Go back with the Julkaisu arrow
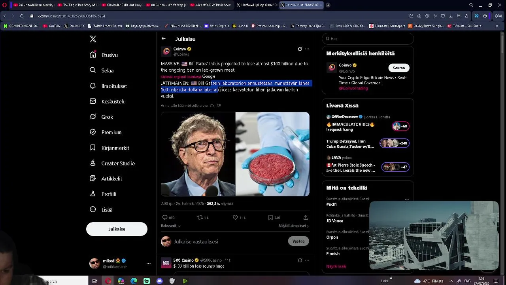 click(x=163, y=39)
